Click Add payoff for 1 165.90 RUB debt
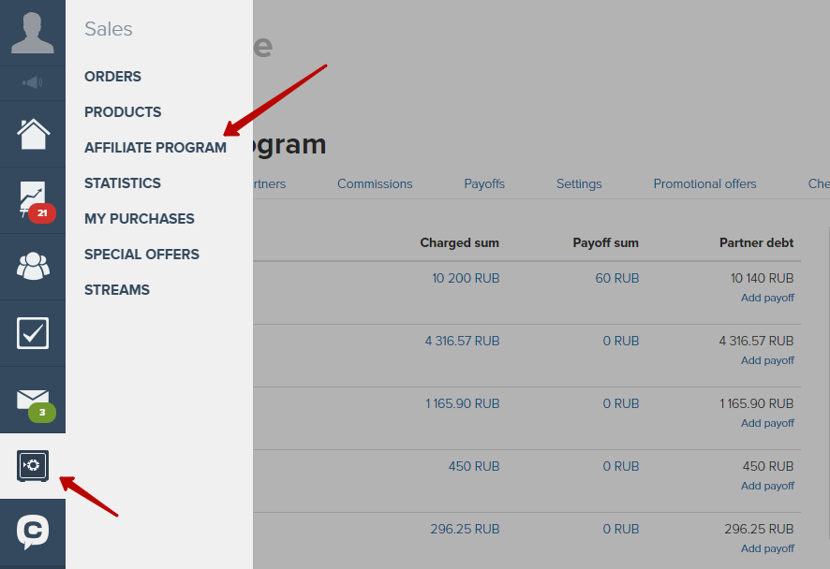830x569 pixels. 767,423
